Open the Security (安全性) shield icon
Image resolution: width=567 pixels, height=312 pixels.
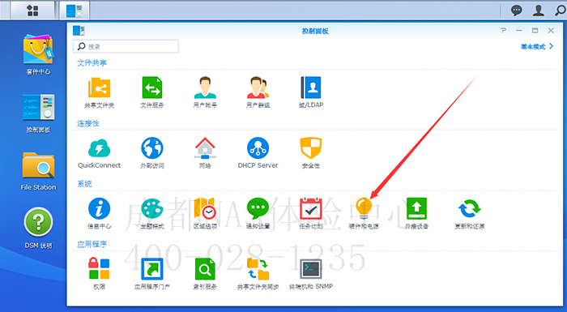(310, 147)
